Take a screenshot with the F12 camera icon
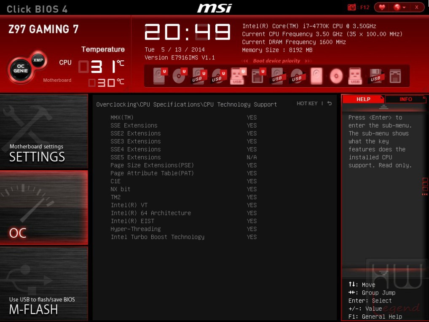Image resolution: width=429 pixels, height=322 pixels. coord(351,7)
